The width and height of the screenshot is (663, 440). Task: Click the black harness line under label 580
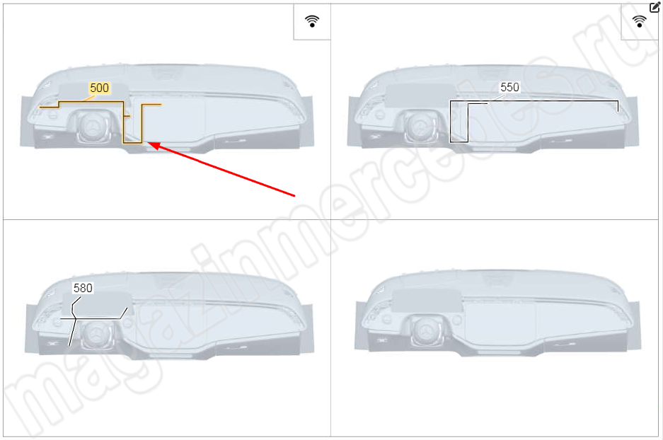click(x=94, y=318)
